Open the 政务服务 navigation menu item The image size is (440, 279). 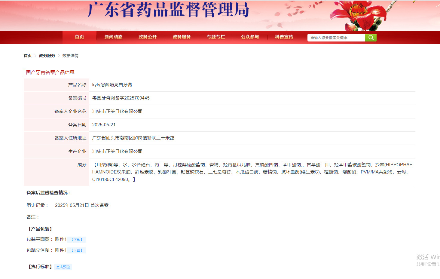[182, 37]
